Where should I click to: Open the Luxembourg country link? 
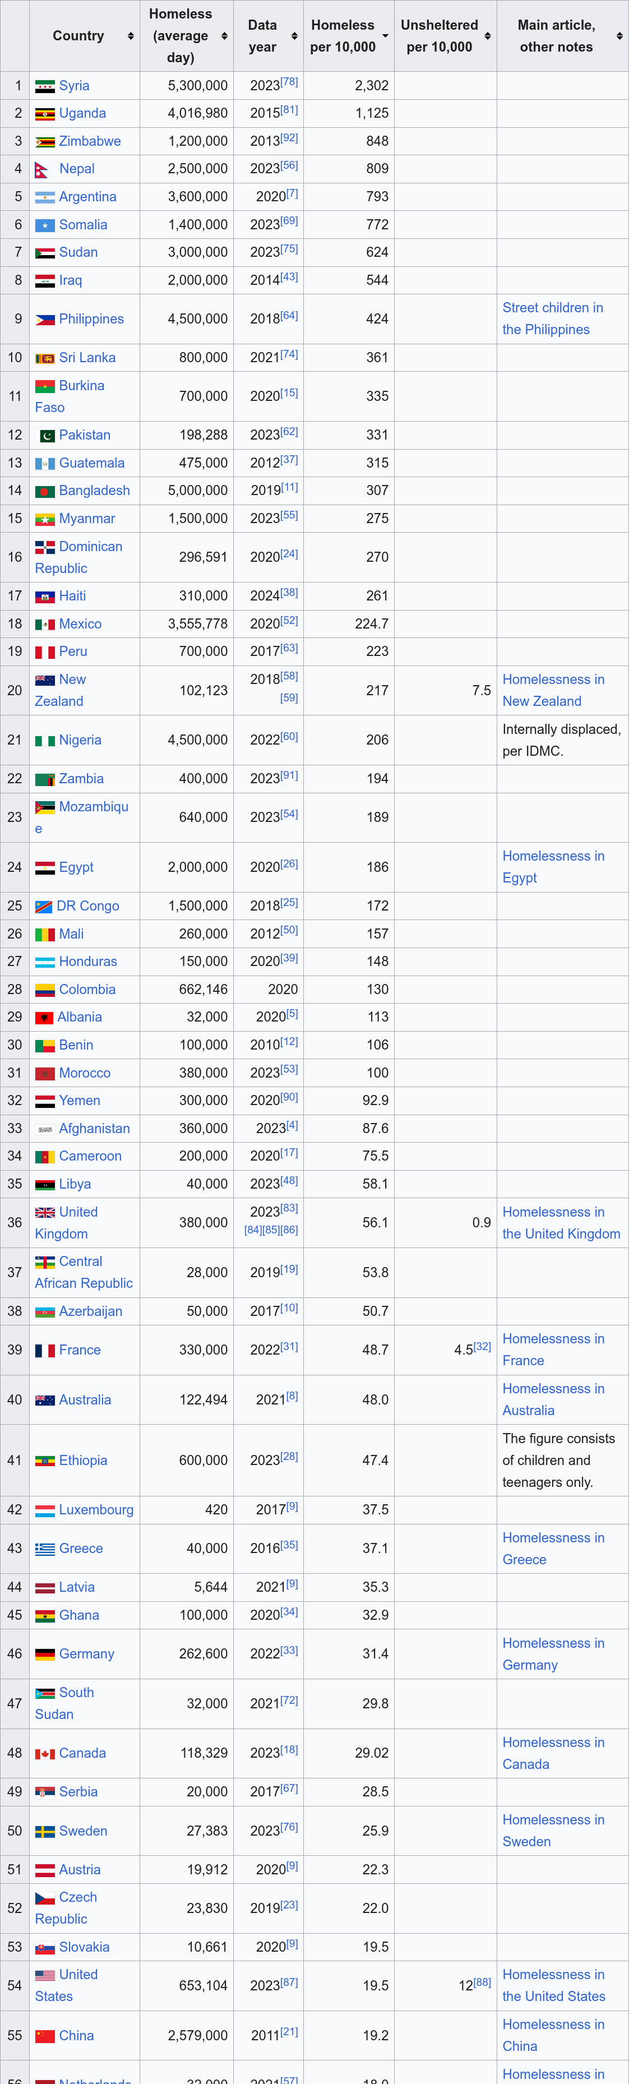[x=96, y=1510]
